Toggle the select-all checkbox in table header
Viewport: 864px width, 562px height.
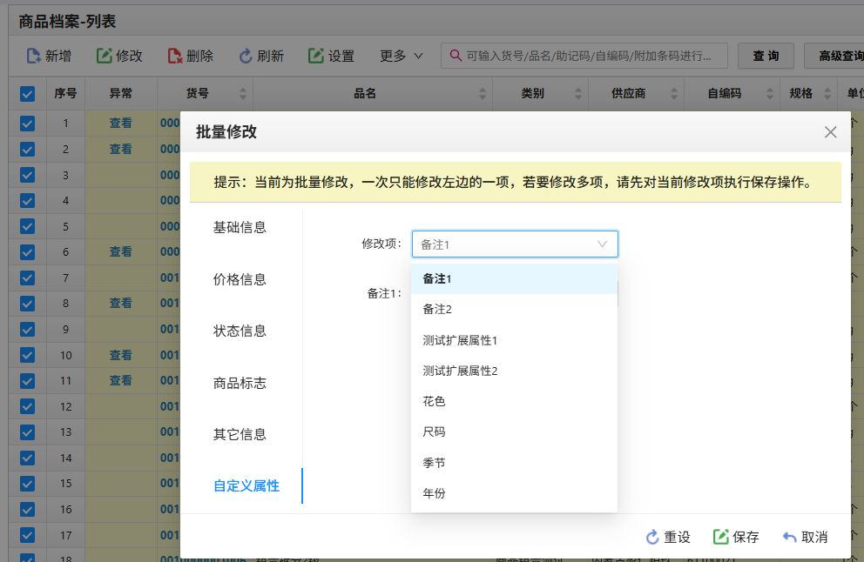[27, 94]
